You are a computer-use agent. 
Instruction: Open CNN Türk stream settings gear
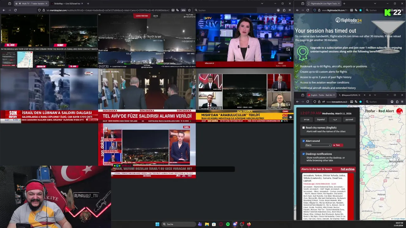(290, 117)
